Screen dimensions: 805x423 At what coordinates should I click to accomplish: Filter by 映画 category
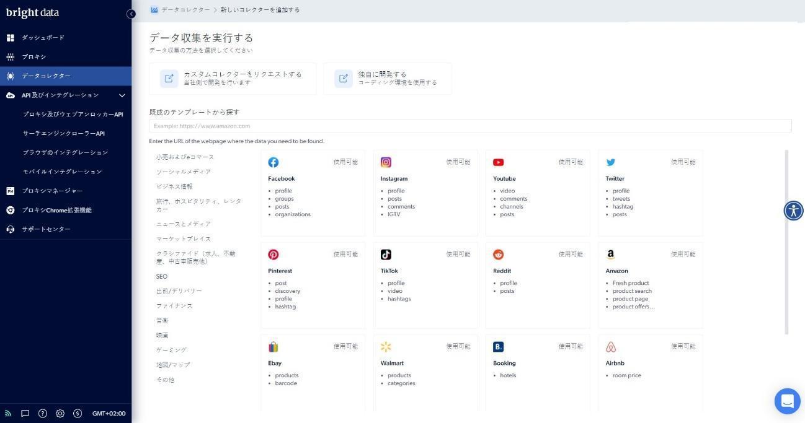[162, 336]
